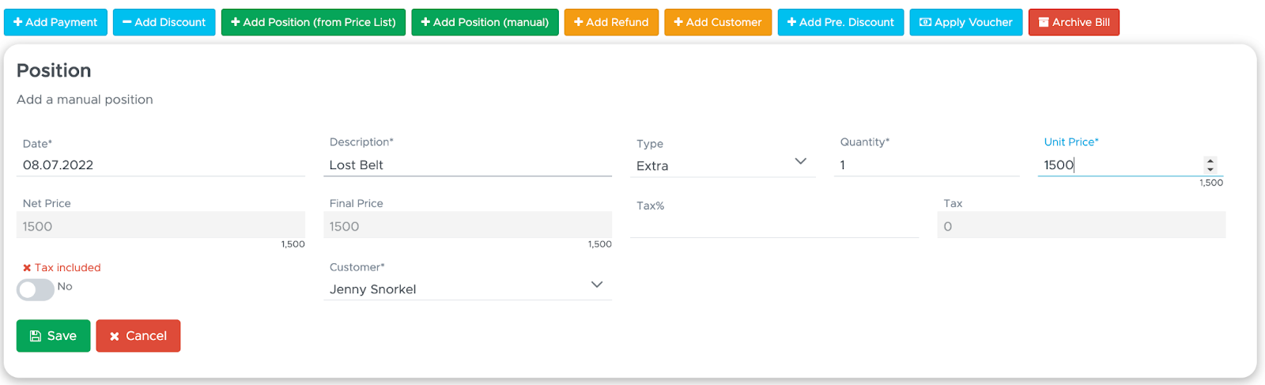The width and height of the screenshot is (1265, 385).
Task: Click Add Position (manual) button
Action: click(x=485, y=22)
